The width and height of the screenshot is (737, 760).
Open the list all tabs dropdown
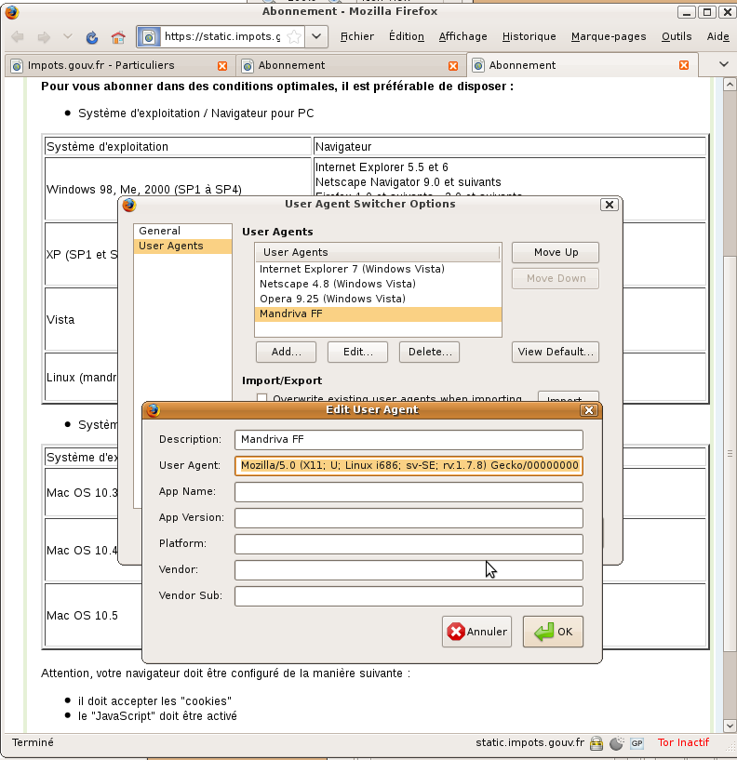[723, 64]
